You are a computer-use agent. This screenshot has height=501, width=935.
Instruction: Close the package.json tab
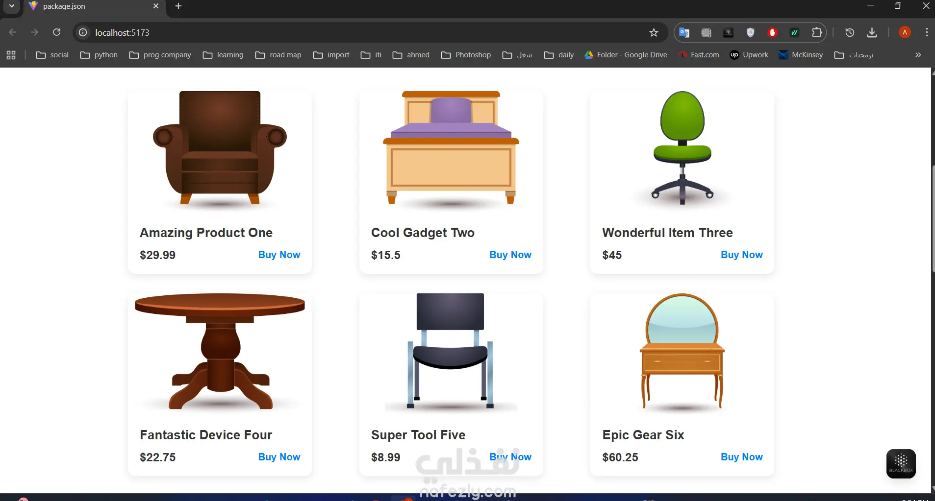coord(156,6)
